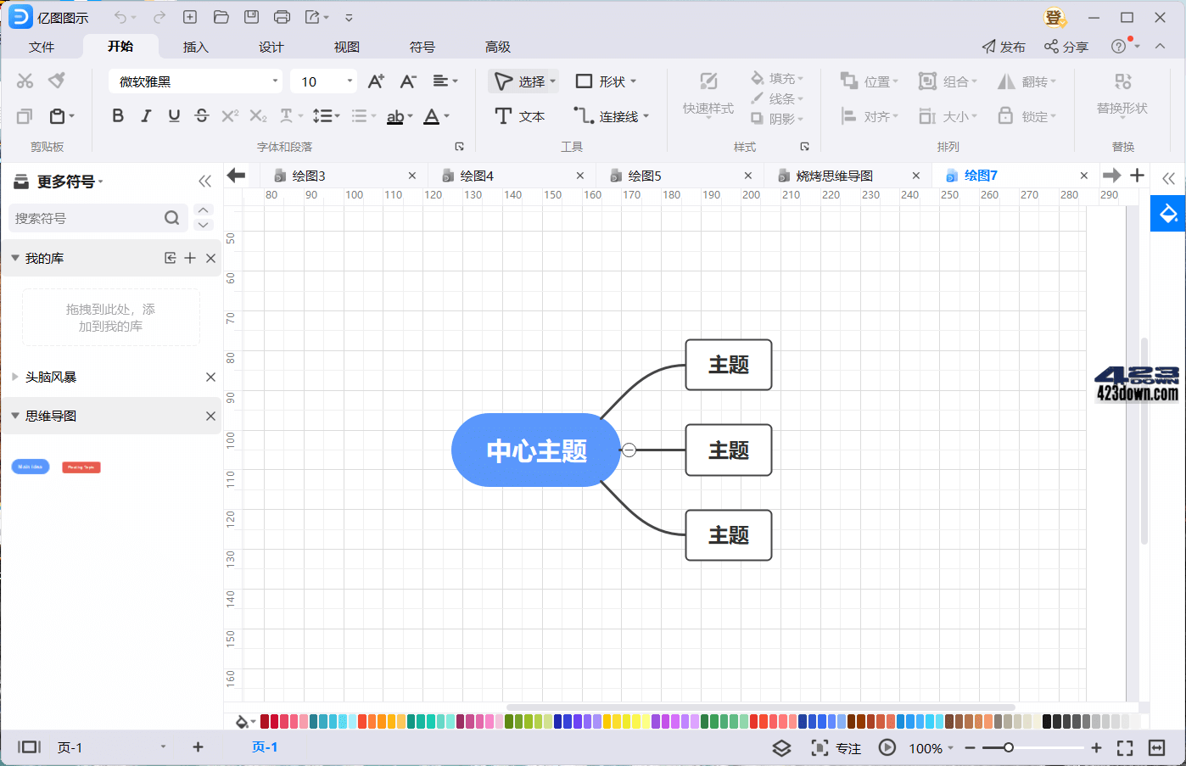Click the collapse toggle on 中心主题 node
This screenshot has height=766, width=1186.
click(629, 450)
